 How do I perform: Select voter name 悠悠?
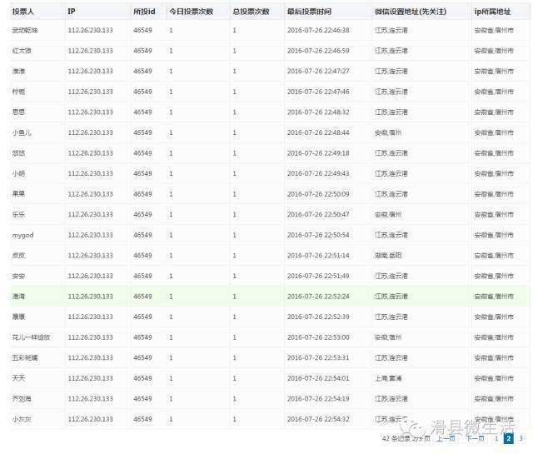tap(18, 153)
